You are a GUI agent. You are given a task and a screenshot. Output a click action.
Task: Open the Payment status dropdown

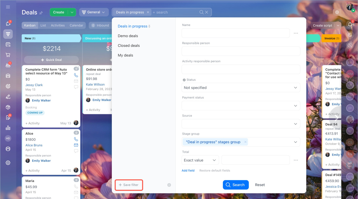[x=241, y=106]
